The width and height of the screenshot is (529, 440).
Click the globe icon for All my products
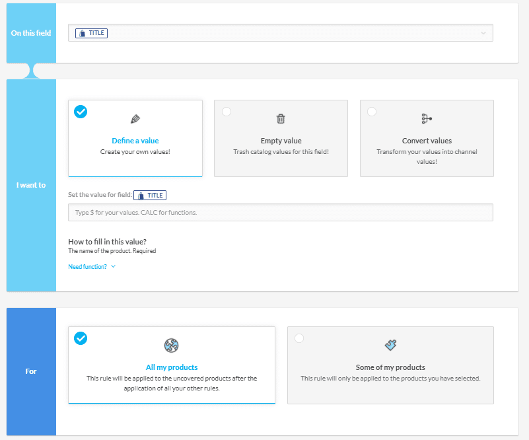tap(172, 345)
